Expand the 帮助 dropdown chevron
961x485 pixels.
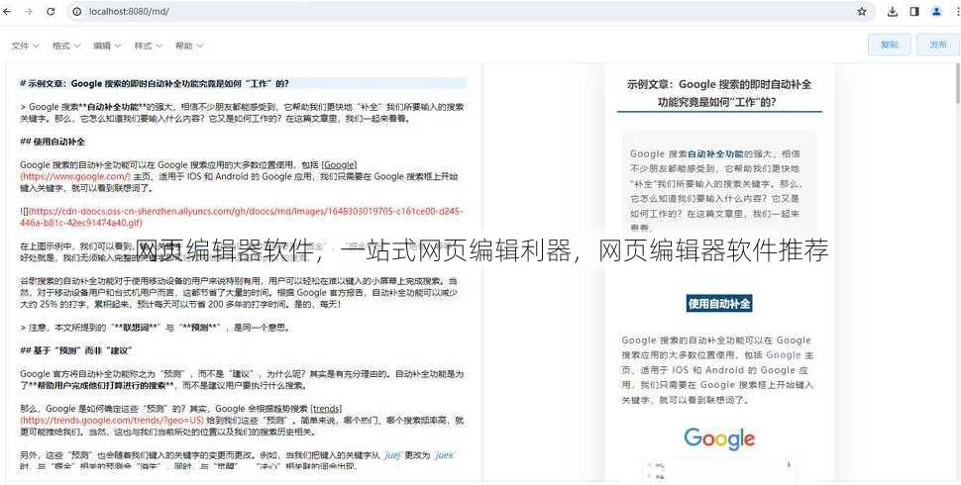(x=200, y=46)
